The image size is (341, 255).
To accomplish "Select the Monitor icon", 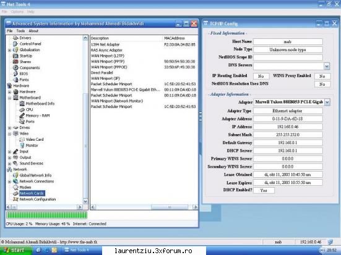I will pyautogui.click(x=22, y=145).
